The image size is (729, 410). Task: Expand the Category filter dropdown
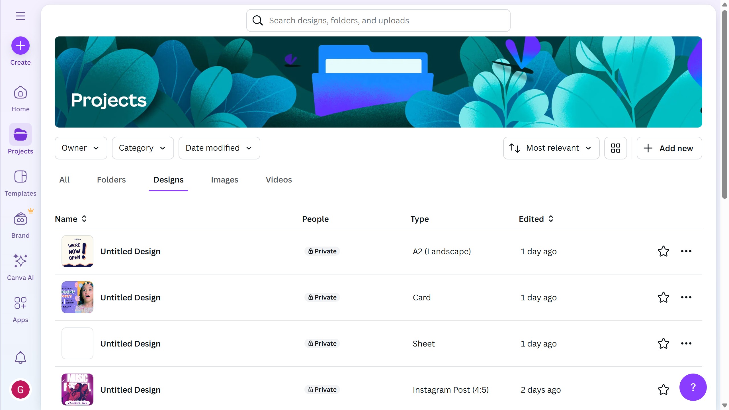click(143, 148)
